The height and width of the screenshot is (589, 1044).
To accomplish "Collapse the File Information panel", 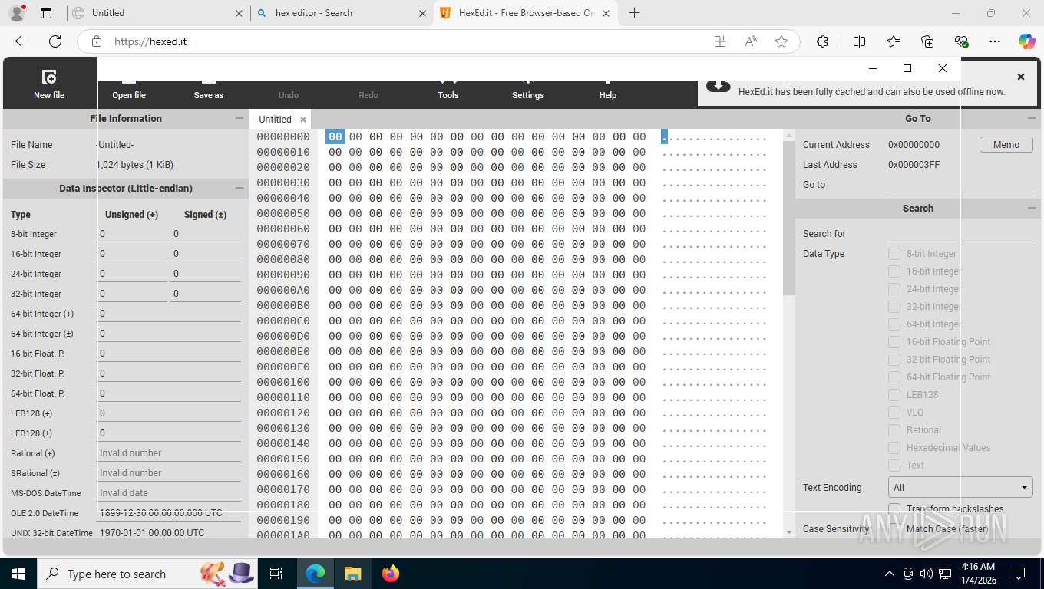I will click(240, 119).
